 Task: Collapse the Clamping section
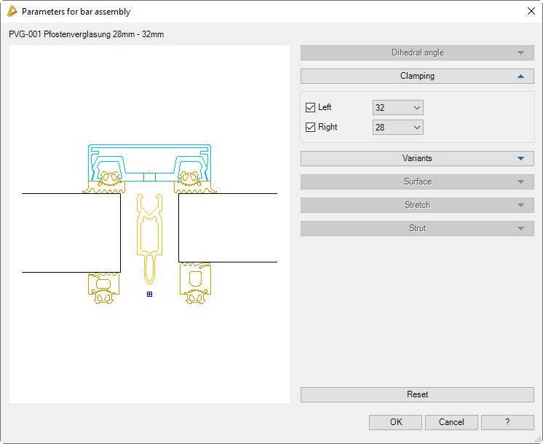coord(417,76)
